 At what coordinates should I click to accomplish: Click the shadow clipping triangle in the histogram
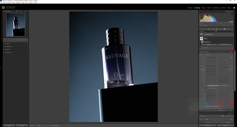click(x=201, y=14)
